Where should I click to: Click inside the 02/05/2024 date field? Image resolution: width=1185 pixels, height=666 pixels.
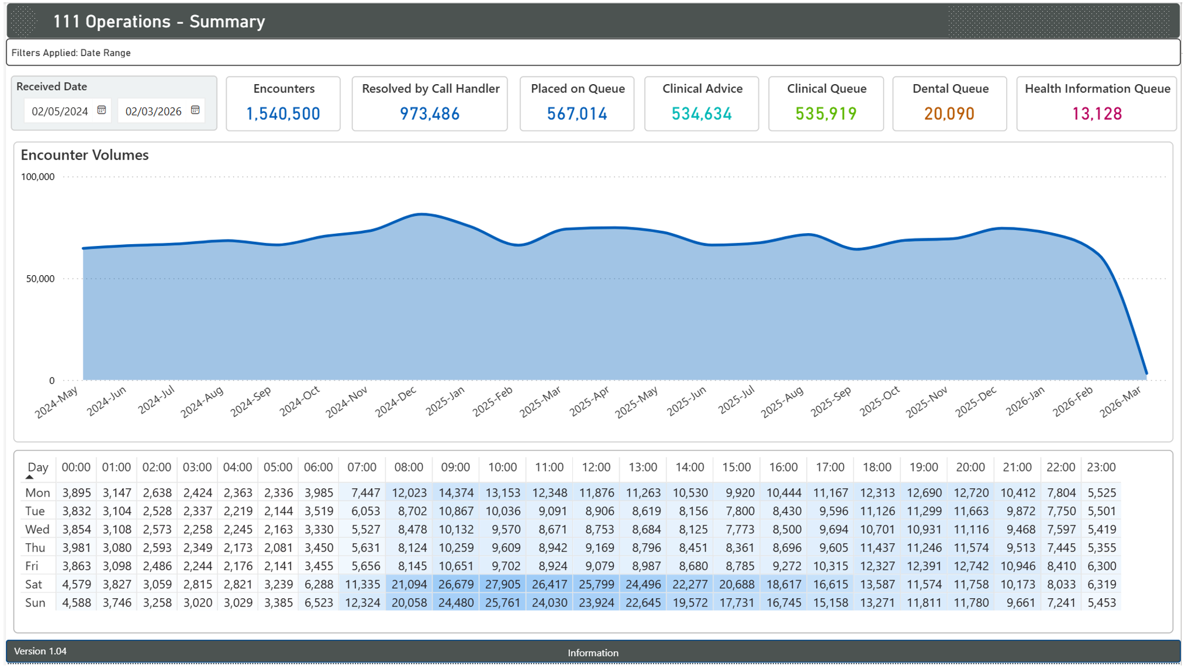point(58,110)
